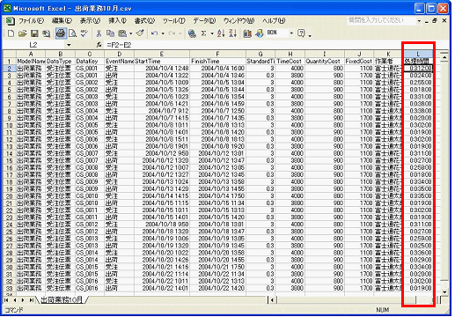Expand the Name Box dropdown arrow
Screen dimensions: 455x317
point(69,45)
